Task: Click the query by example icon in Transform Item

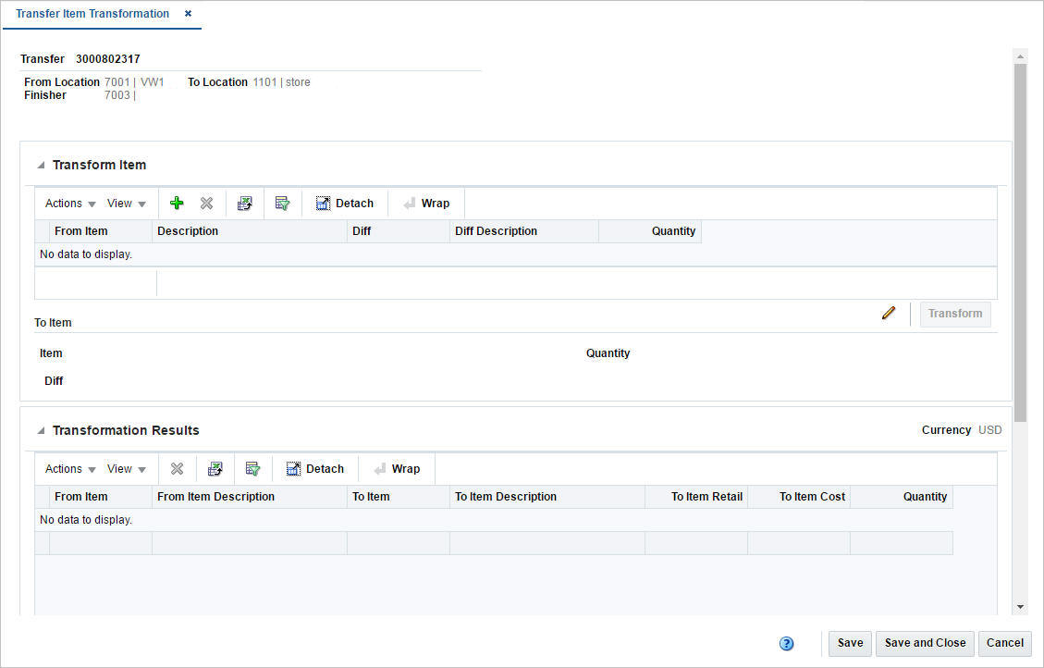Action: (x=283, y=203)
